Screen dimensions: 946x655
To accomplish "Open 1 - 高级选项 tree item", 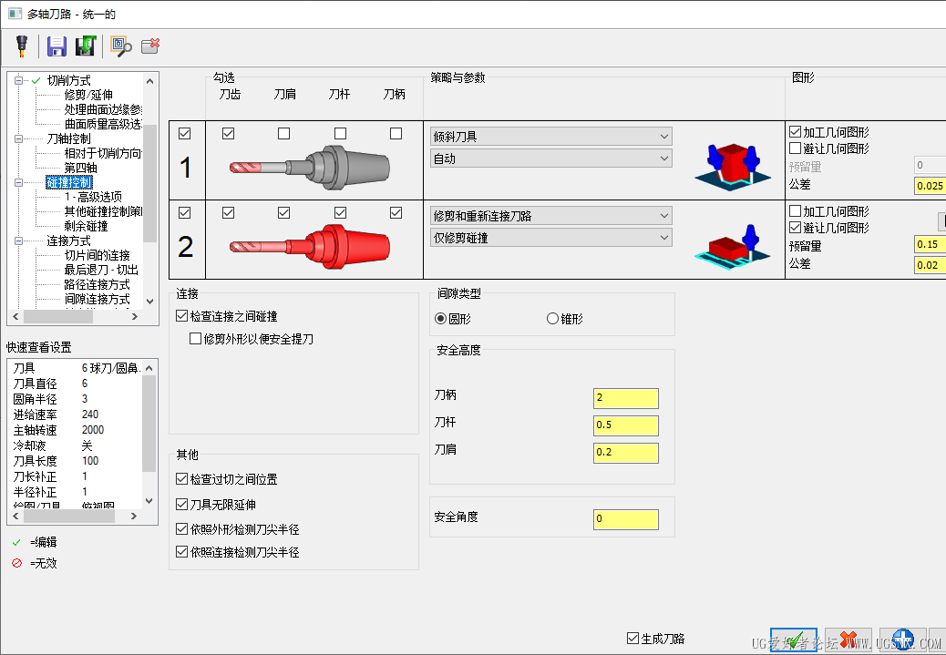I will (93, 197).
